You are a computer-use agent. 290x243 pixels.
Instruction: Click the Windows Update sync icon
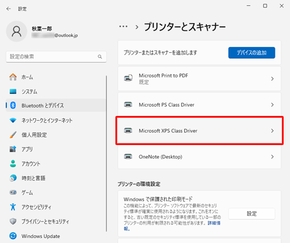pyautogui.click(x=13, y=236)
